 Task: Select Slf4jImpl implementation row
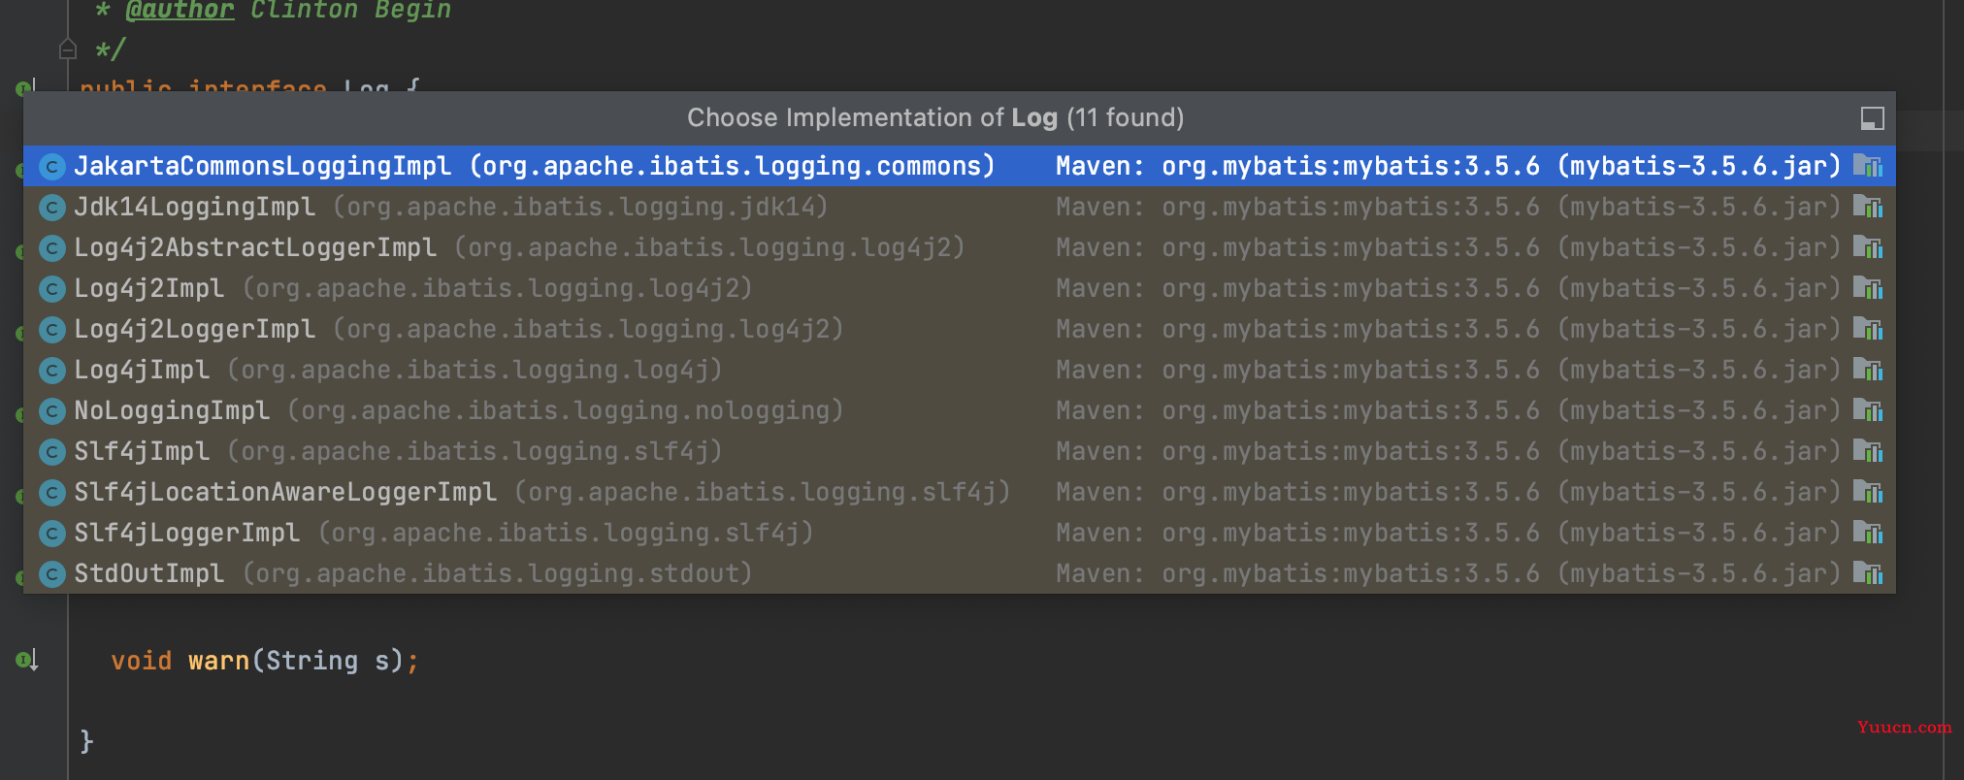coord(959,451)
